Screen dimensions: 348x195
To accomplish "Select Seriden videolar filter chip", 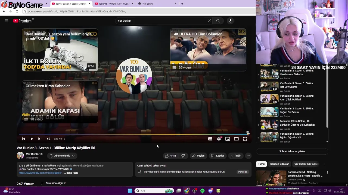I will coord(279,164).
